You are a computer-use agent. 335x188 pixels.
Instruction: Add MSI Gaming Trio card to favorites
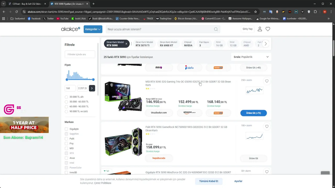[267, 81]
